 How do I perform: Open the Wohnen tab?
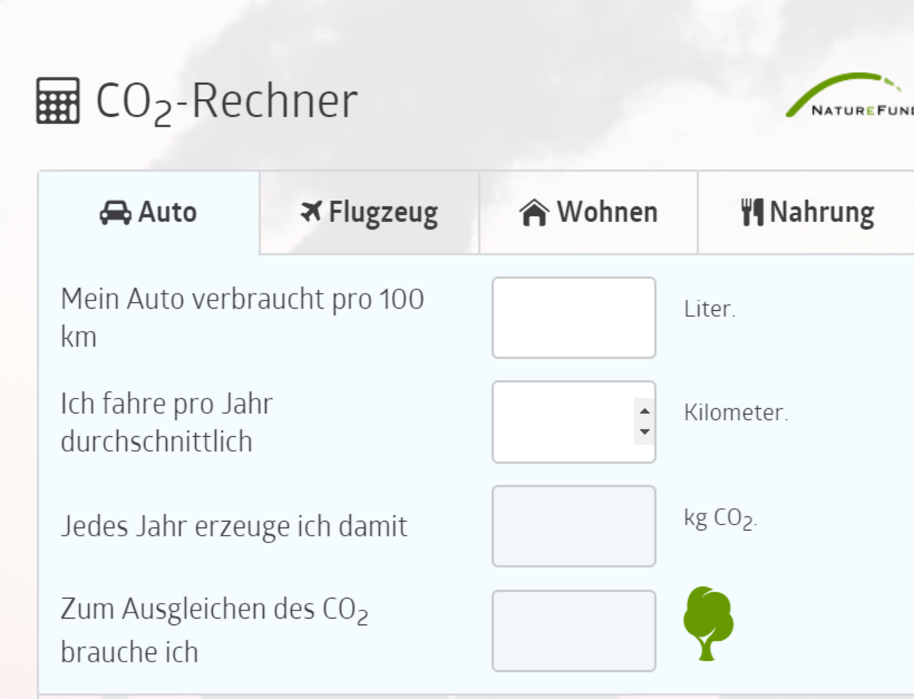[x=589, y=212]
